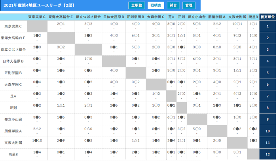
Task: Click the 4○3 score in 芝A row
Action: pos(237,94)
